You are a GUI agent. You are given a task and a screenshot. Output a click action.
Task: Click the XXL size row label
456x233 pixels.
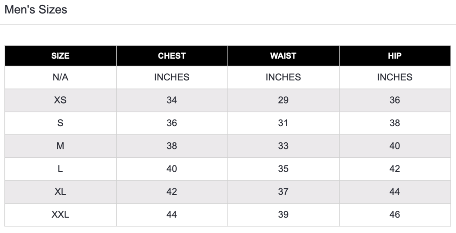[x=60, y=215]
